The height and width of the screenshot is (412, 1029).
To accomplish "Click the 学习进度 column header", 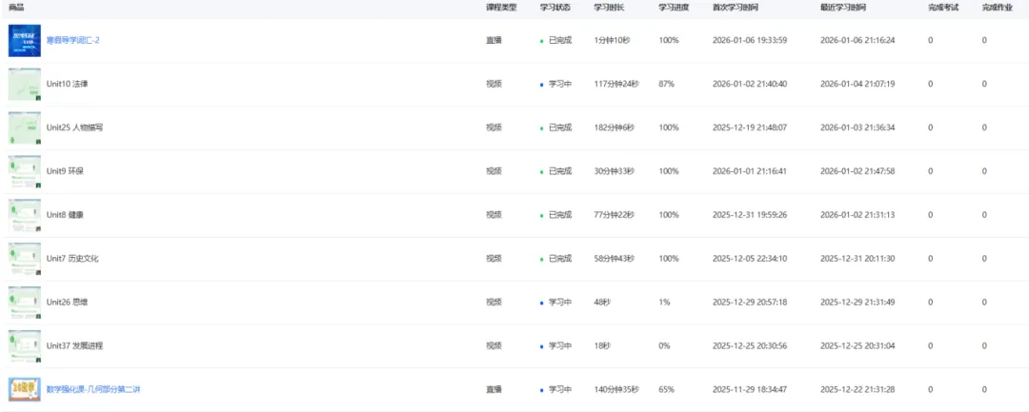I will tap(674, 8).
